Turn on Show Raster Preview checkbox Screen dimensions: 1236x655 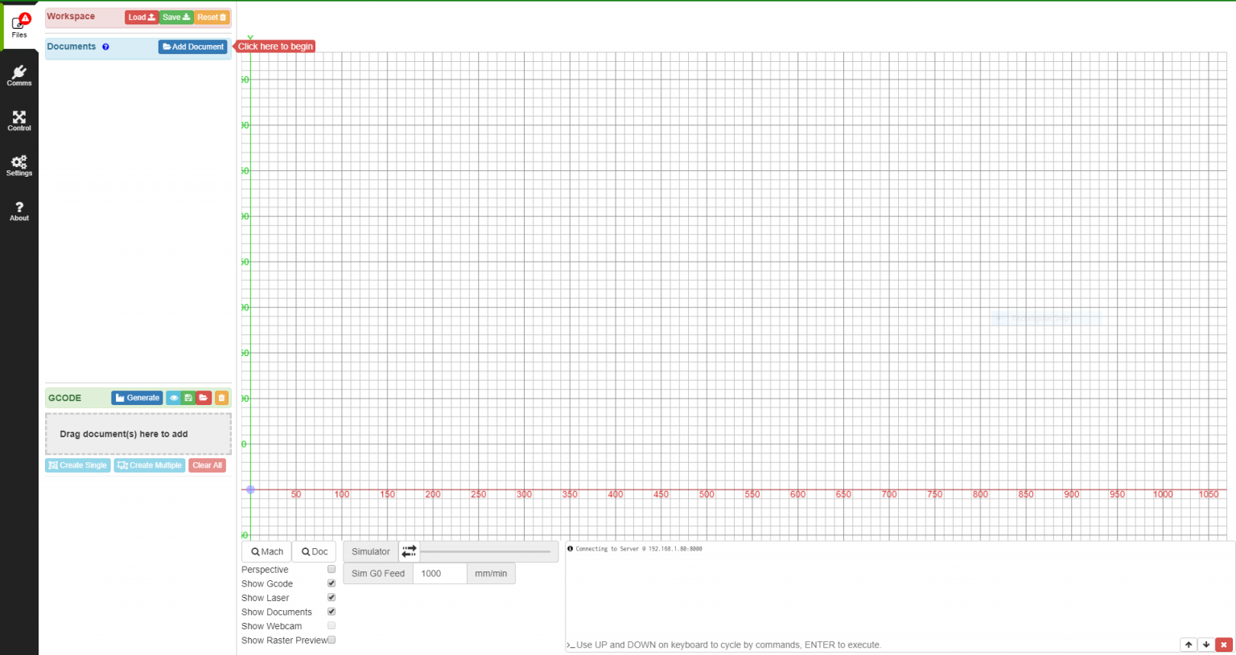coord(332,640)
